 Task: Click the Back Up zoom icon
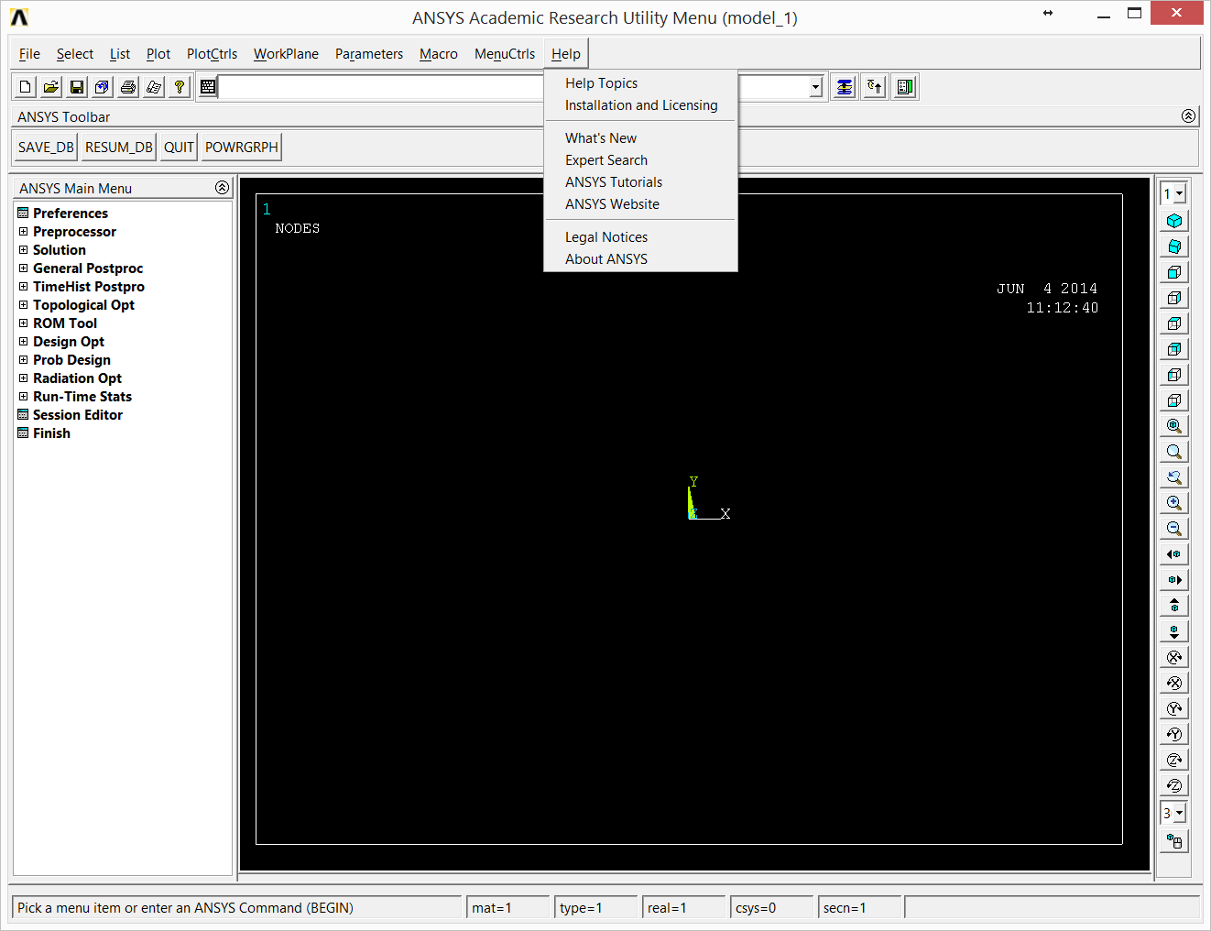[1174, 477]
